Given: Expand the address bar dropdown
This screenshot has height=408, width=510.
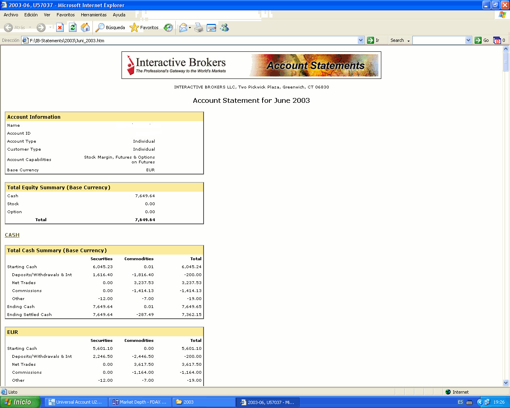Looking at the screenshot, I should [x=361, y=40].
